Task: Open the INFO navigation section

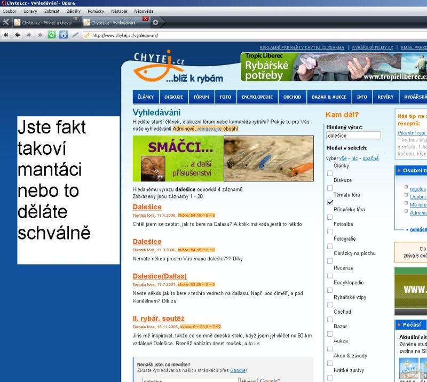Action: coord(362,97)
